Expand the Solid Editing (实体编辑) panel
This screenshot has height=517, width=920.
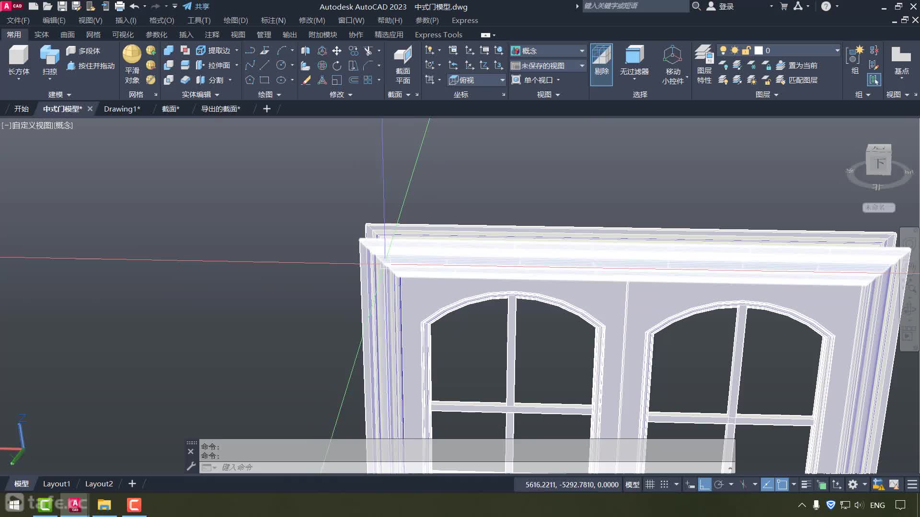pos(200,94)
